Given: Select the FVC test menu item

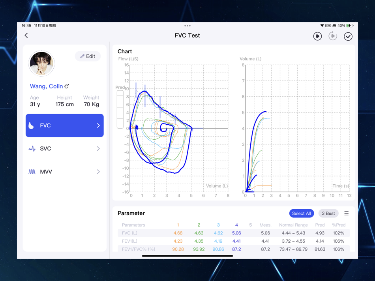Looking at the screenshot, I should tap(65, 126).
